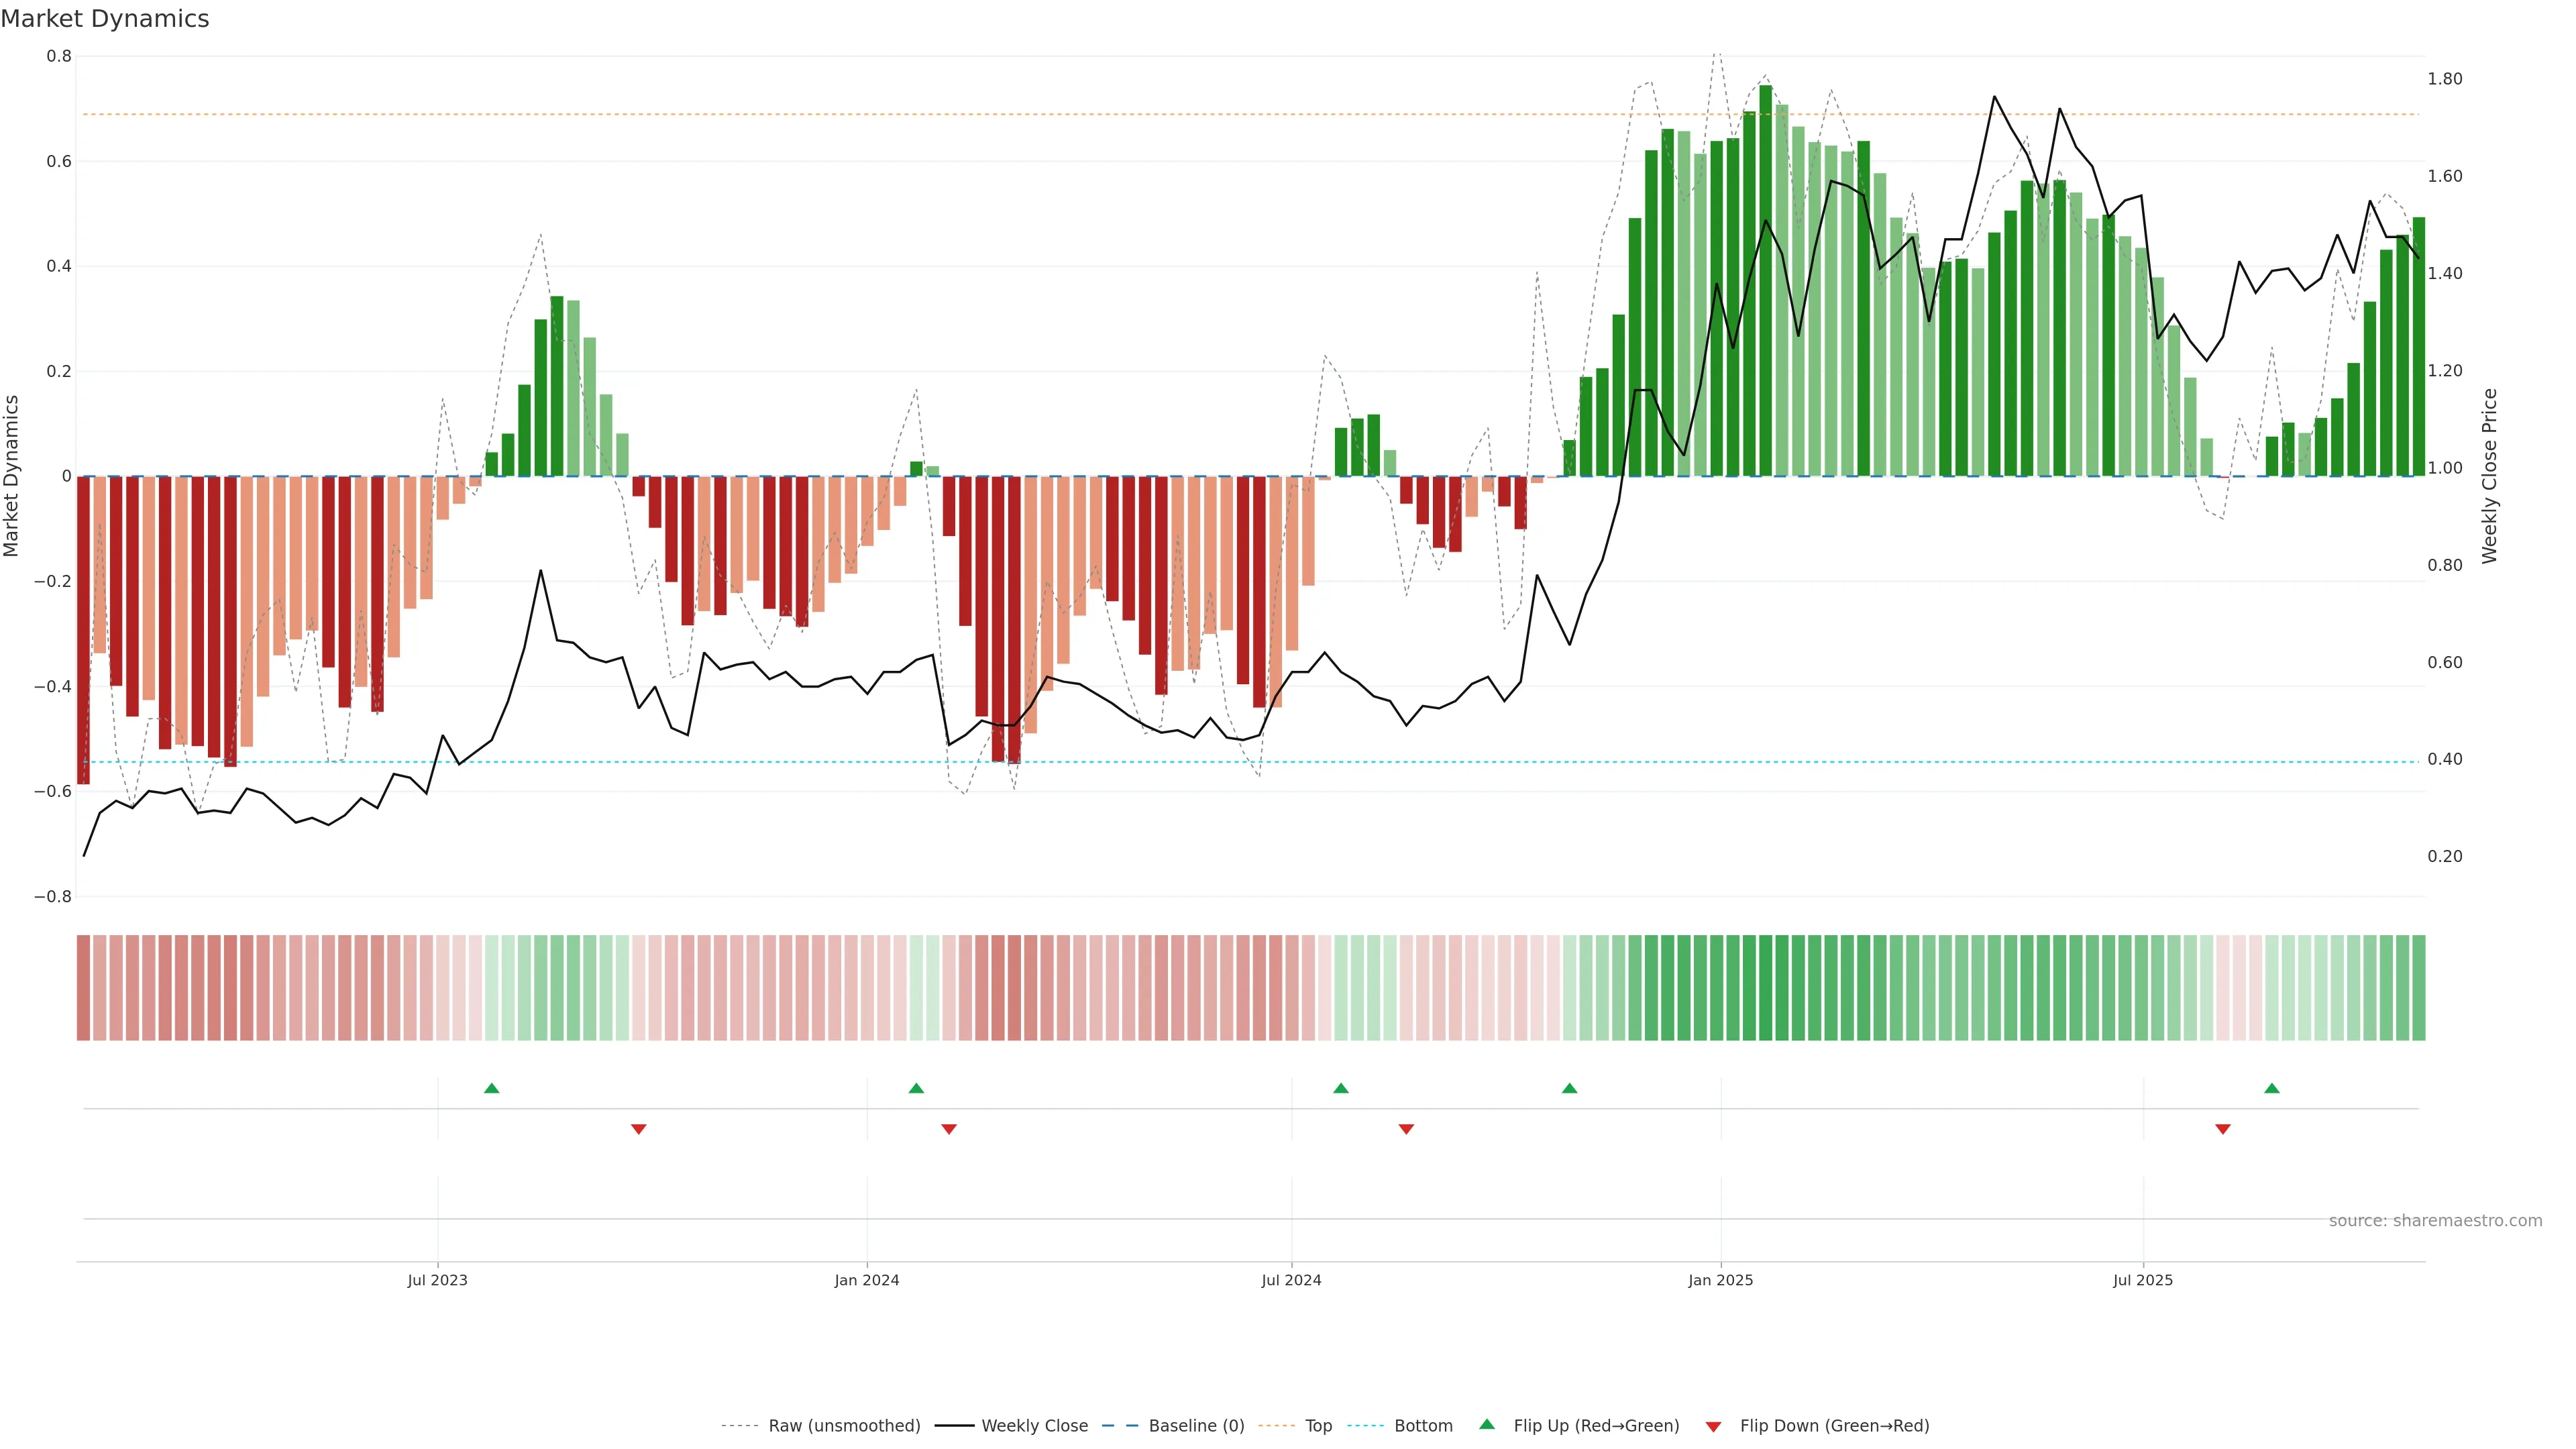This screenshot has width=2576, height=1449.
Task: Click the Flip Up legend entry
Action: point(1596,1425)
